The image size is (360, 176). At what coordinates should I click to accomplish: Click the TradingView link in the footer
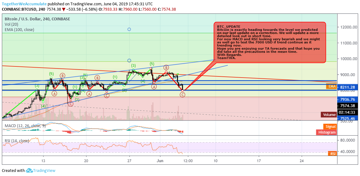coord(44,170)
